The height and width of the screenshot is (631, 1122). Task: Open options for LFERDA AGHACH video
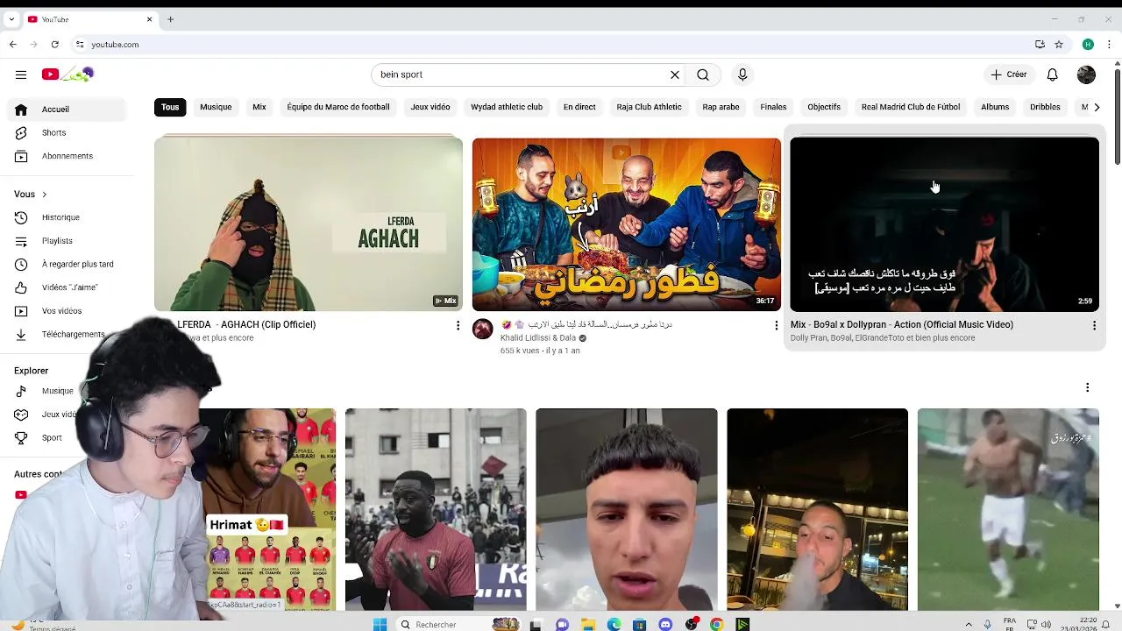point(458,325)
